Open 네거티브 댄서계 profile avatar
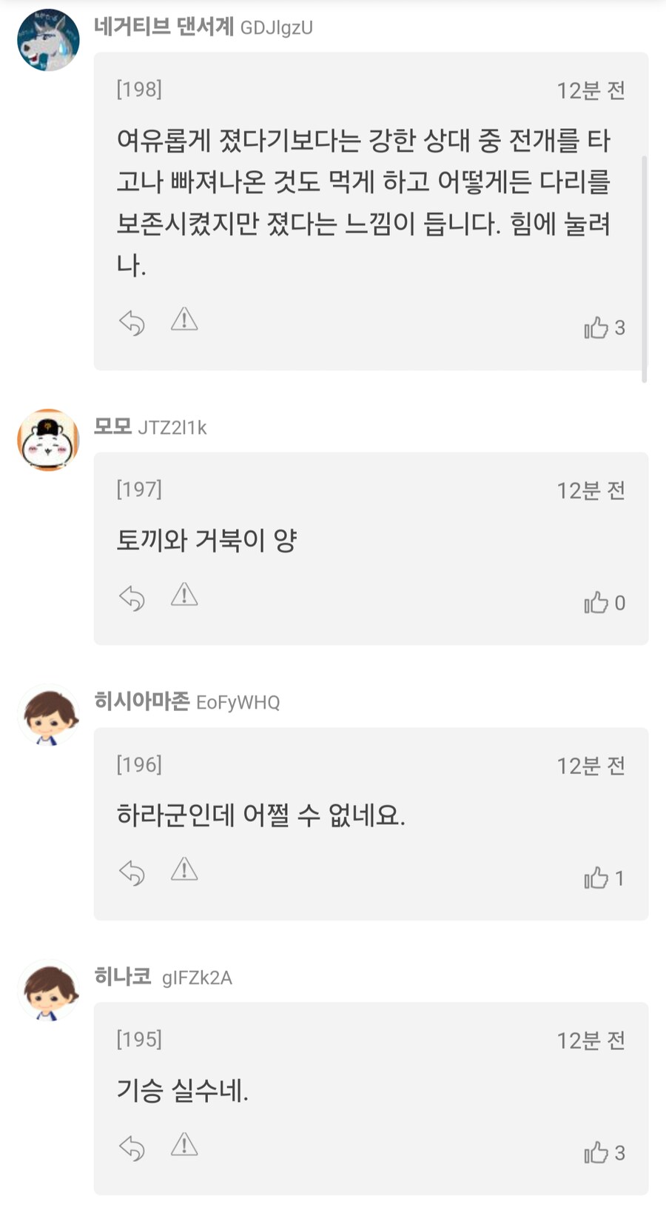Viewport: 666px width, 1219px height. (x=48, y=40)
